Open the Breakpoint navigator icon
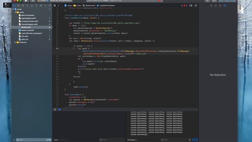 pos(45,6)
